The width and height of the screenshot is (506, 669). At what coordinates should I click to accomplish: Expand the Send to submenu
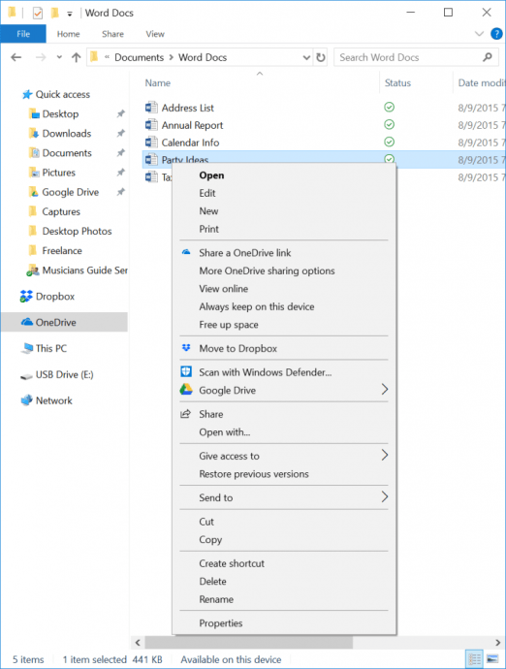click(x=385, y=497)
